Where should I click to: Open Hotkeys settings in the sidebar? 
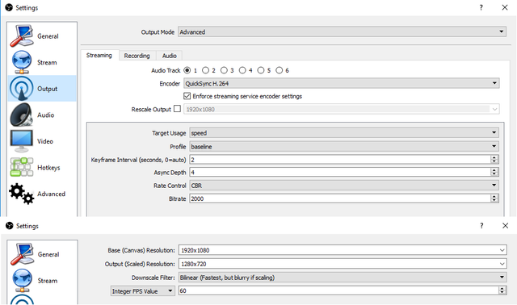pyautogui.click(x=42, y=168)
